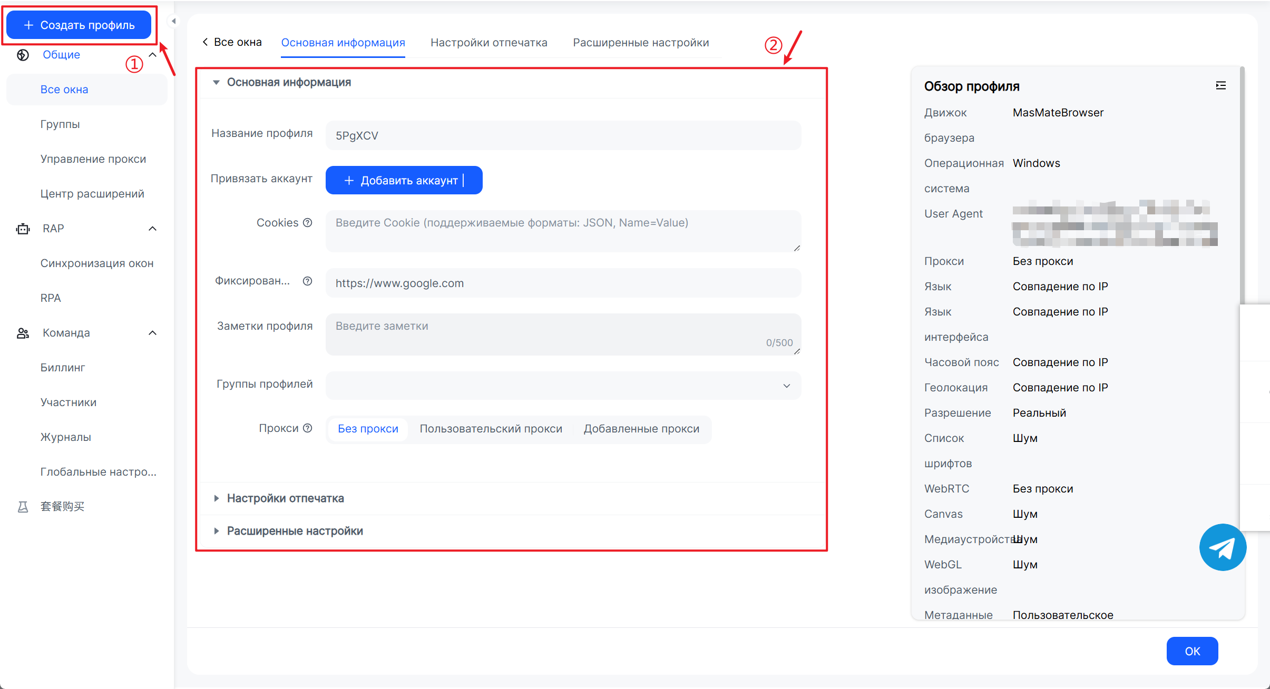Open the Группы профилей dropdown
The height and width of the screenshot is (689, 1270).
coord(563,386)
